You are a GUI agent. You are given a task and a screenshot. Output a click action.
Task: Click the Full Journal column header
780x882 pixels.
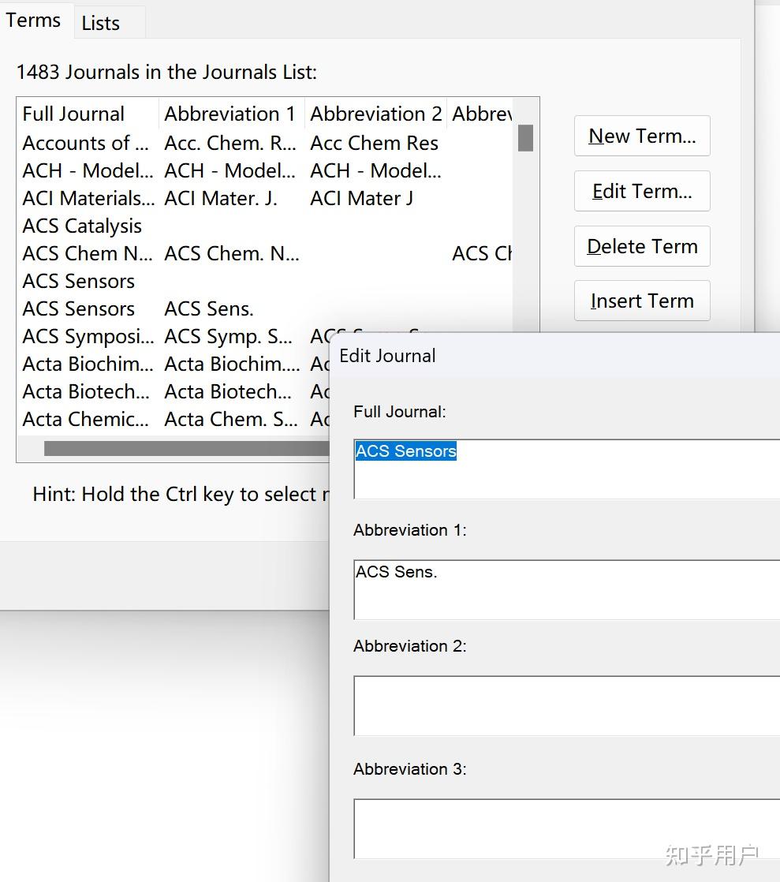(74, 114)
